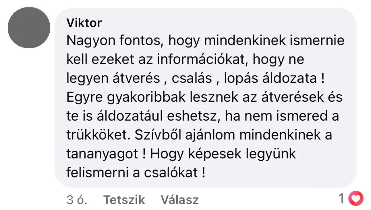Like the comment with Tetszik
Viewport: 371px width, 210px height.
tap(124, 200)
